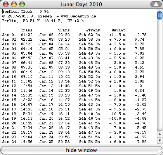Image resolution: width=163 pixels, height=155 pixels.
Task: Click the vertical scrollbar thumb
Action: [x=160, y=15]
